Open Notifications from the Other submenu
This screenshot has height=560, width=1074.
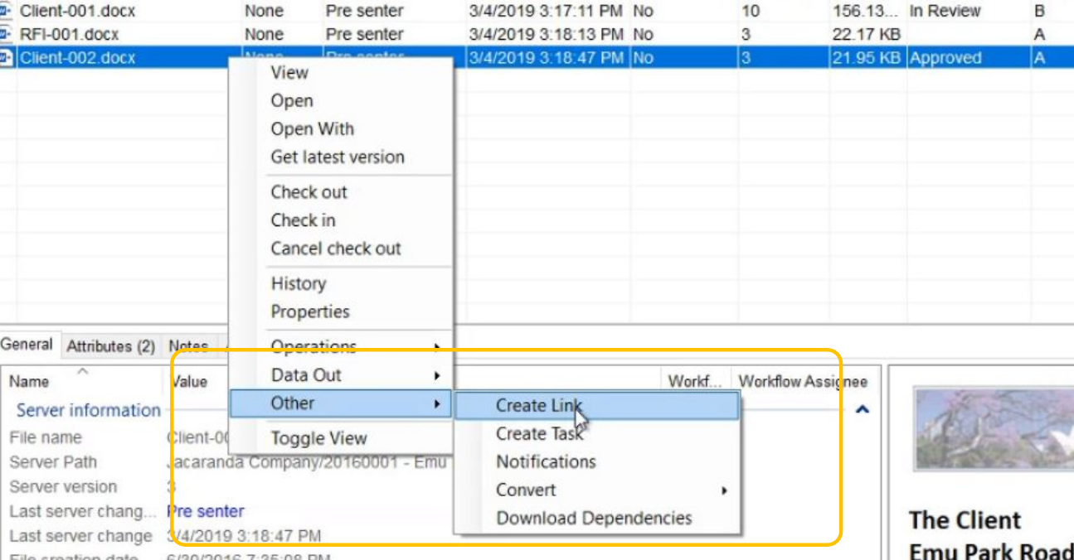tap(546, 462)
